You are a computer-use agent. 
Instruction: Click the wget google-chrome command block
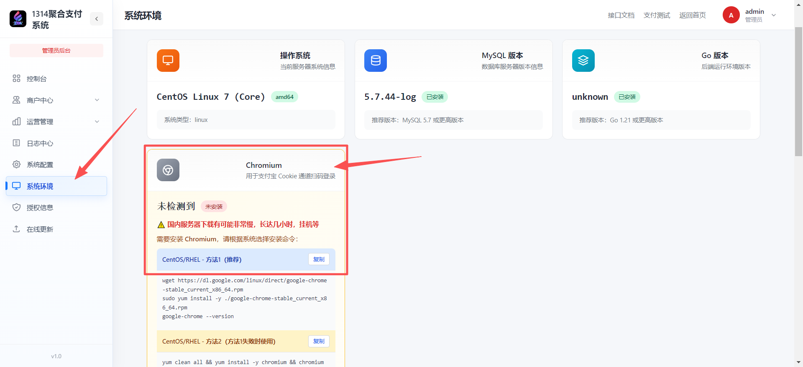[x=246, y=299]
